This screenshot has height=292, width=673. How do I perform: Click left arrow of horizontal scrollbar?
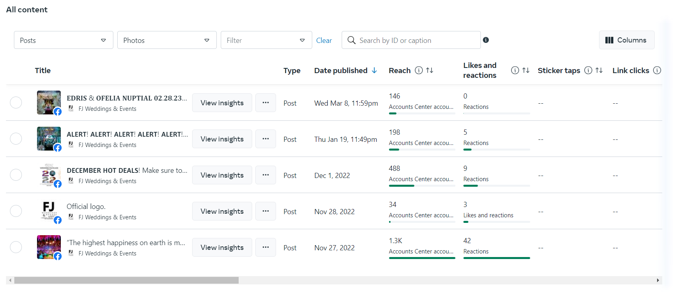[10, 280]
